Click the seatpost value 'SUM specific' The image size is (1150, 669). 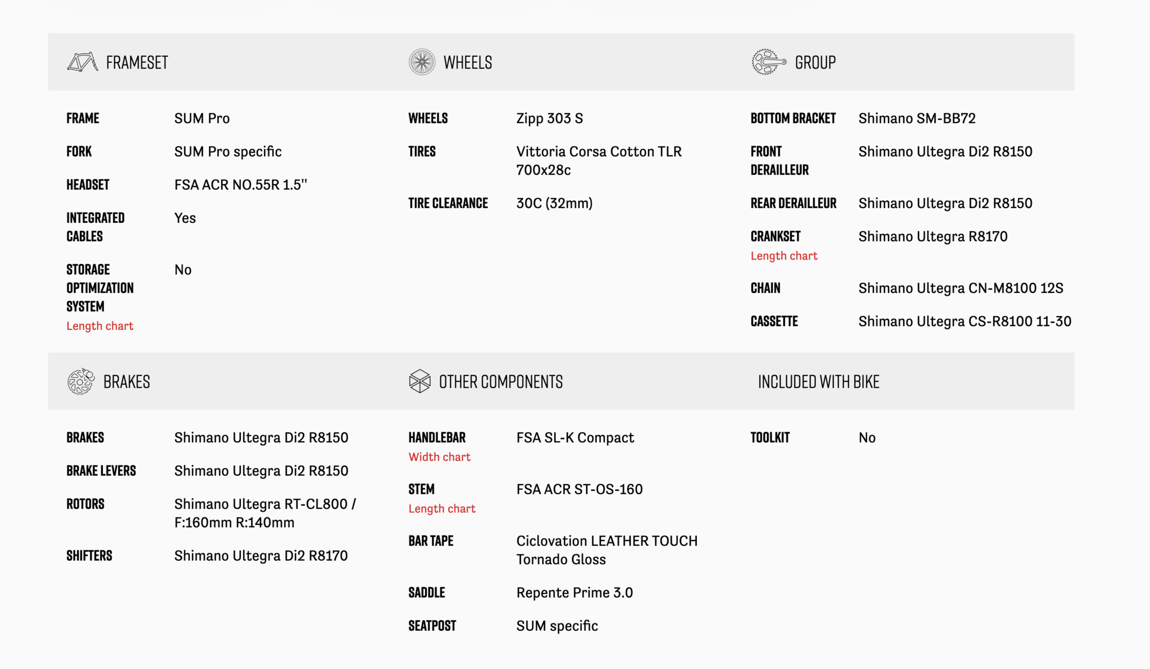point(557,626)
